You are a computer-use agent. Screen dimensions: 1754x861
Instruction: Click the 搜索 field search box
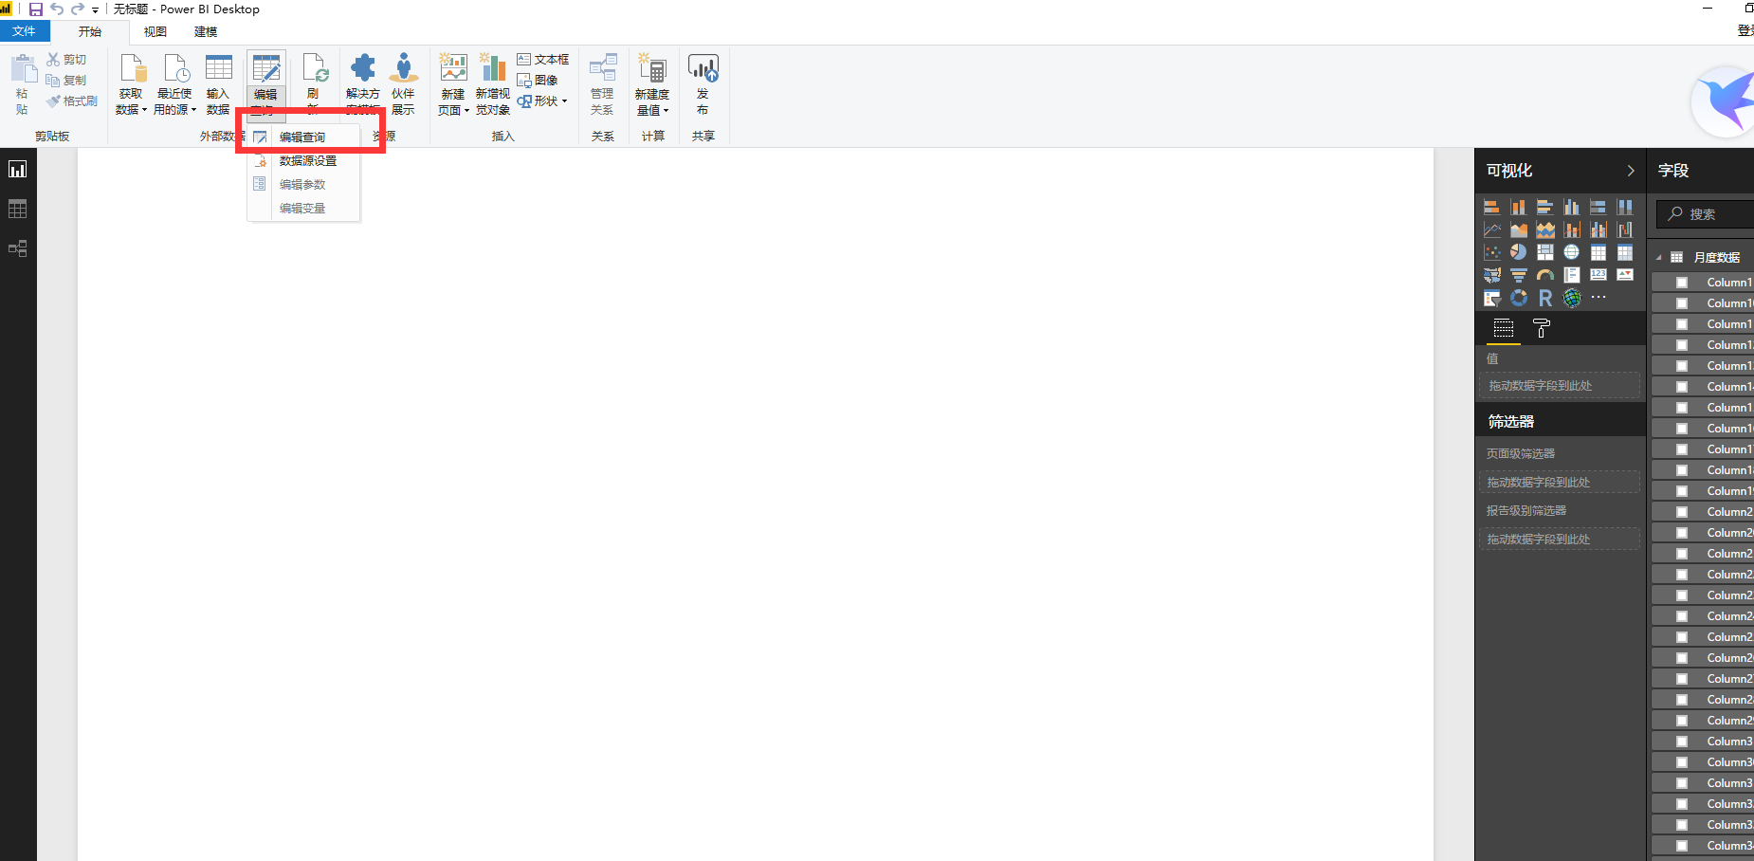[1705, 214]
